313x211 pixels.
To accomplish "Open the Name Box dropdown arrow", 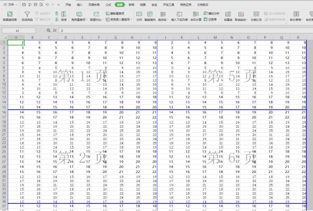I will pyautogui.click(x=35, y=31).
